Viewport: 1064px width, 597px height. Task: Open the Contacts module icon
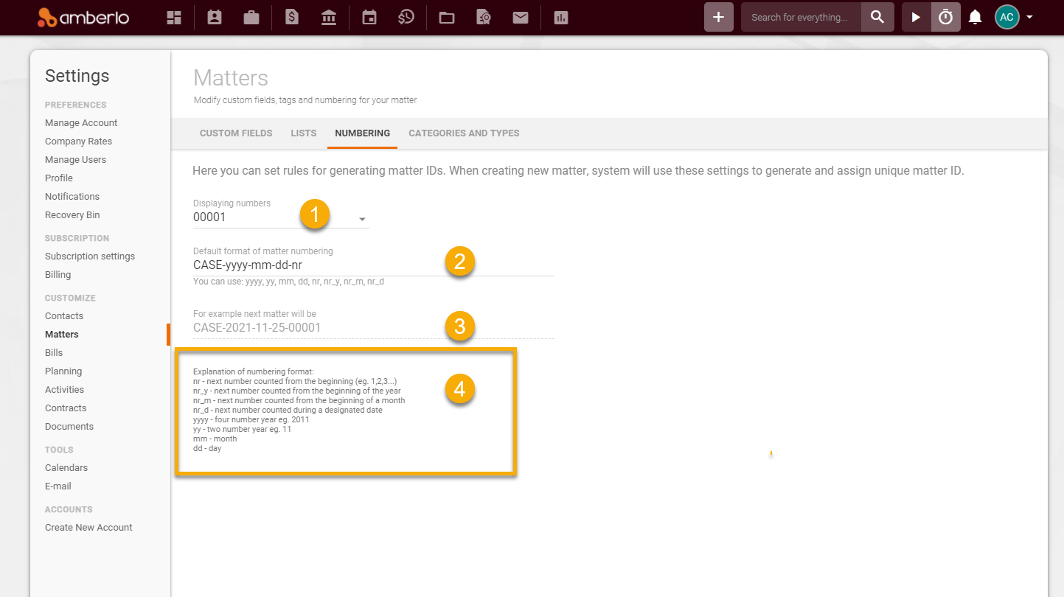coord(214,17)
